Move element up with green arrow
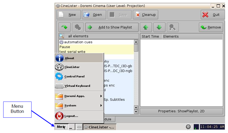The image size is (228, 133). pos(146,27)
